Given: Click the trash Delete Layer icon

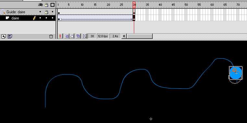Looking at the screenshot, I should (x=51, y=37).
